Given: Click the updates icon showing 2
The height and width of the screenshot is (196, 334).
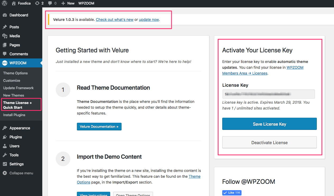Looking at the screenshot, I should (37, 3).
